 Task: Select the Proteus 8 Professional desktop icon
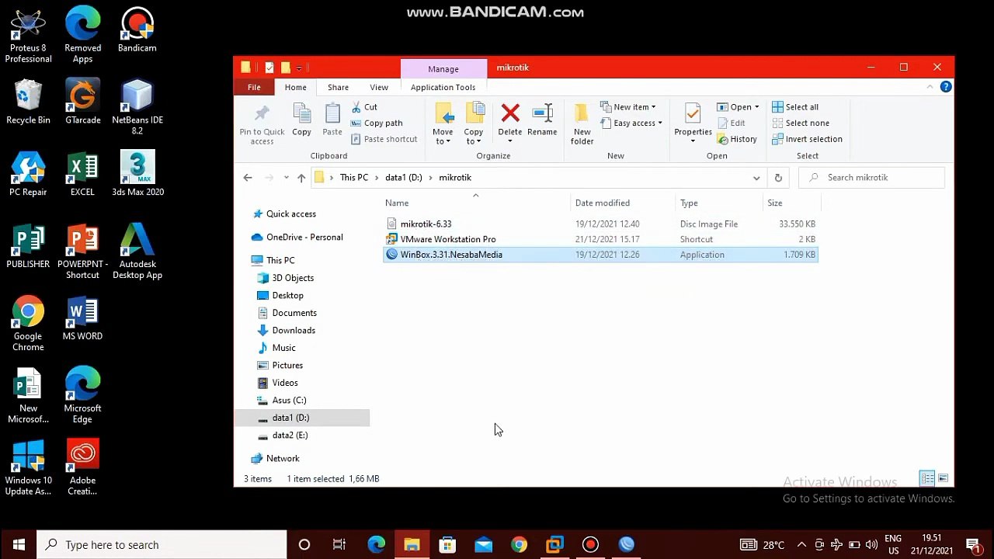tap(28, 36)
